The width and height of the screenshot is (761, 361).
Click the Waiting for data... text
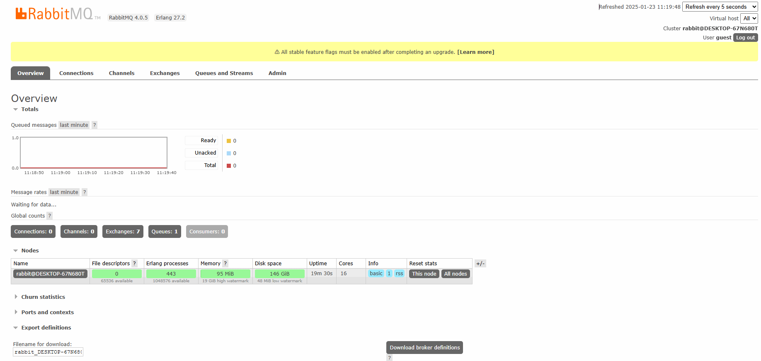(x=34, y=204)
